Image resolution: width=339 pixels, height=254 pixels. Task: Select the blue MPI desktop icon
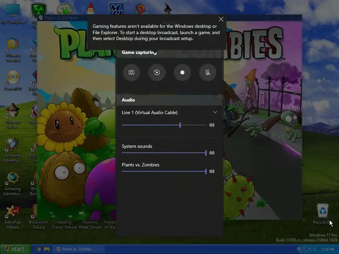pyautogui.click(x=116, y=9)
